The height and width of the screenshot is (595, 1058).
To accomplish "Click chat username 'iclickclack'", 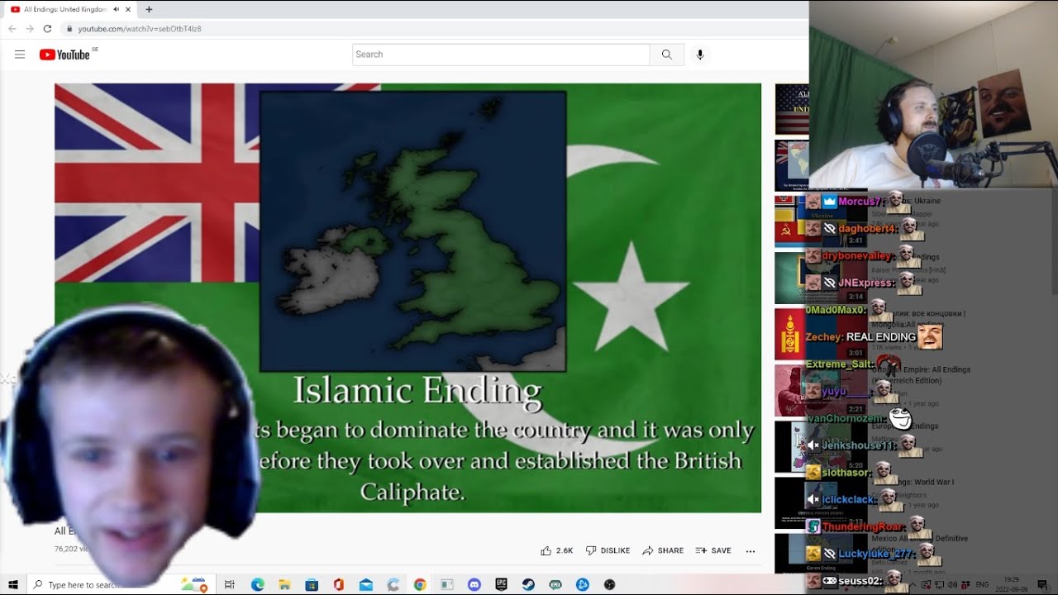I will (x=850, y=500).
